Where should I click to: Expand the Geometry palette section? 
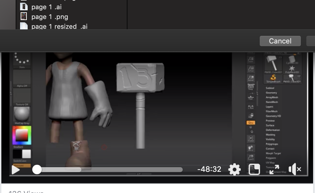271,93
